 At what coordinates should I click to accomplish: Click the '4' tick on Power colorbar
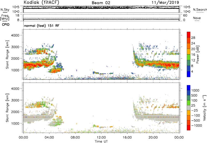click(192, 71)
